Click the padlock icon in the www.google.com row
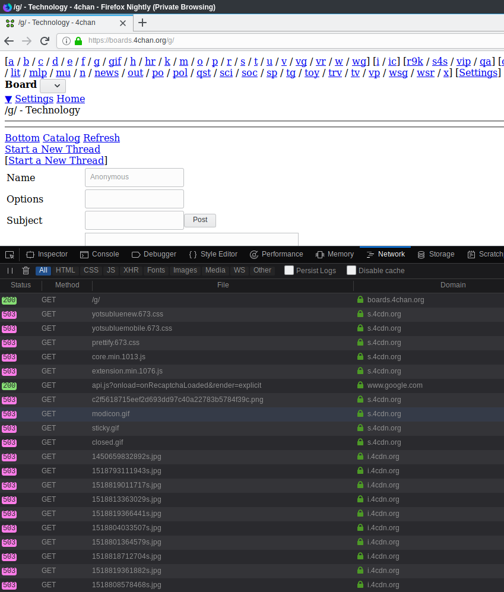504x592 pixels. pyautogui.click(x=360, y=385)
